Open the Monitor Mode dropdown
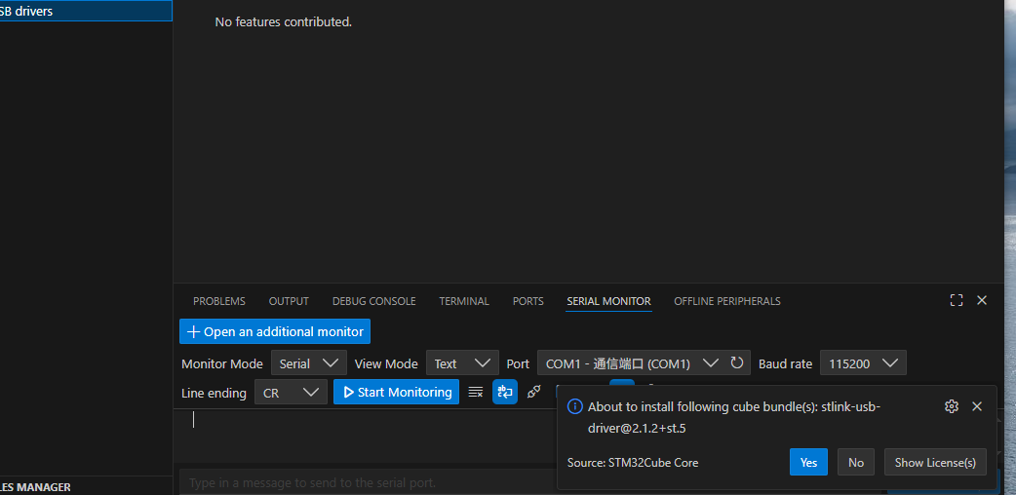 coord(308,363)
